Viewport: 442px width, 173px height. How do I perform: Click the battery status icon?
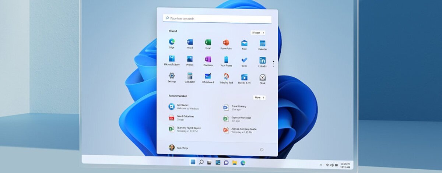coord(337,165)
